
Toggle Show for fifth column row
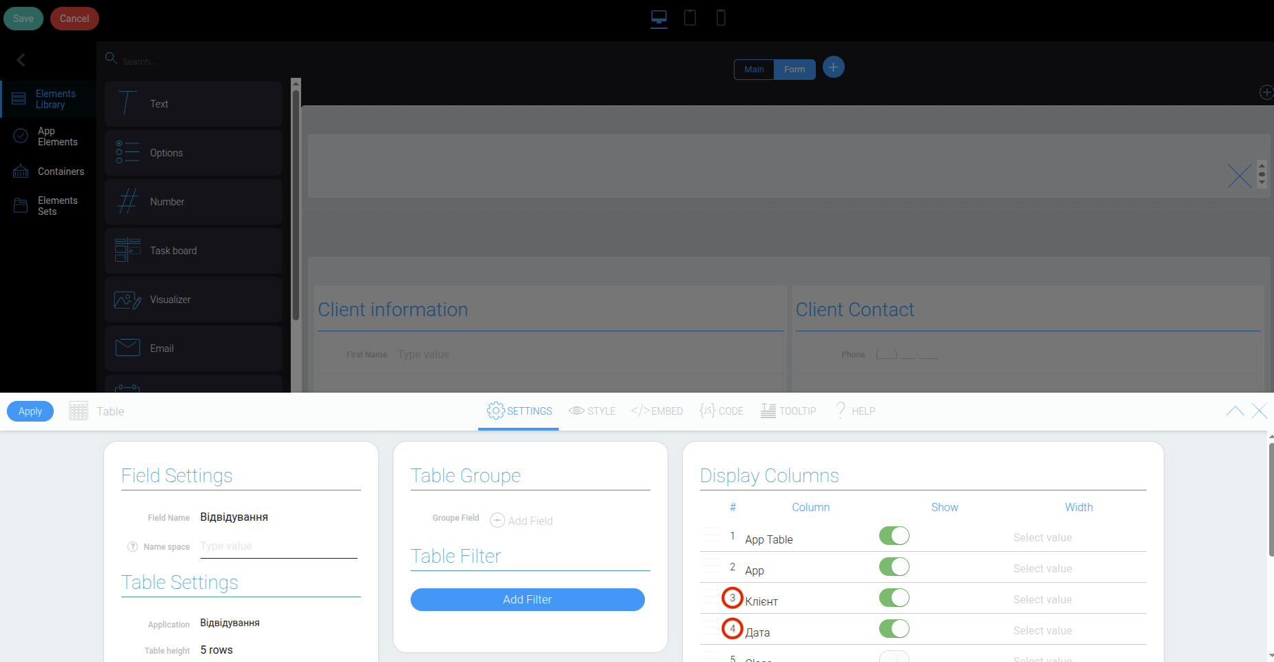tap(894, 656)
